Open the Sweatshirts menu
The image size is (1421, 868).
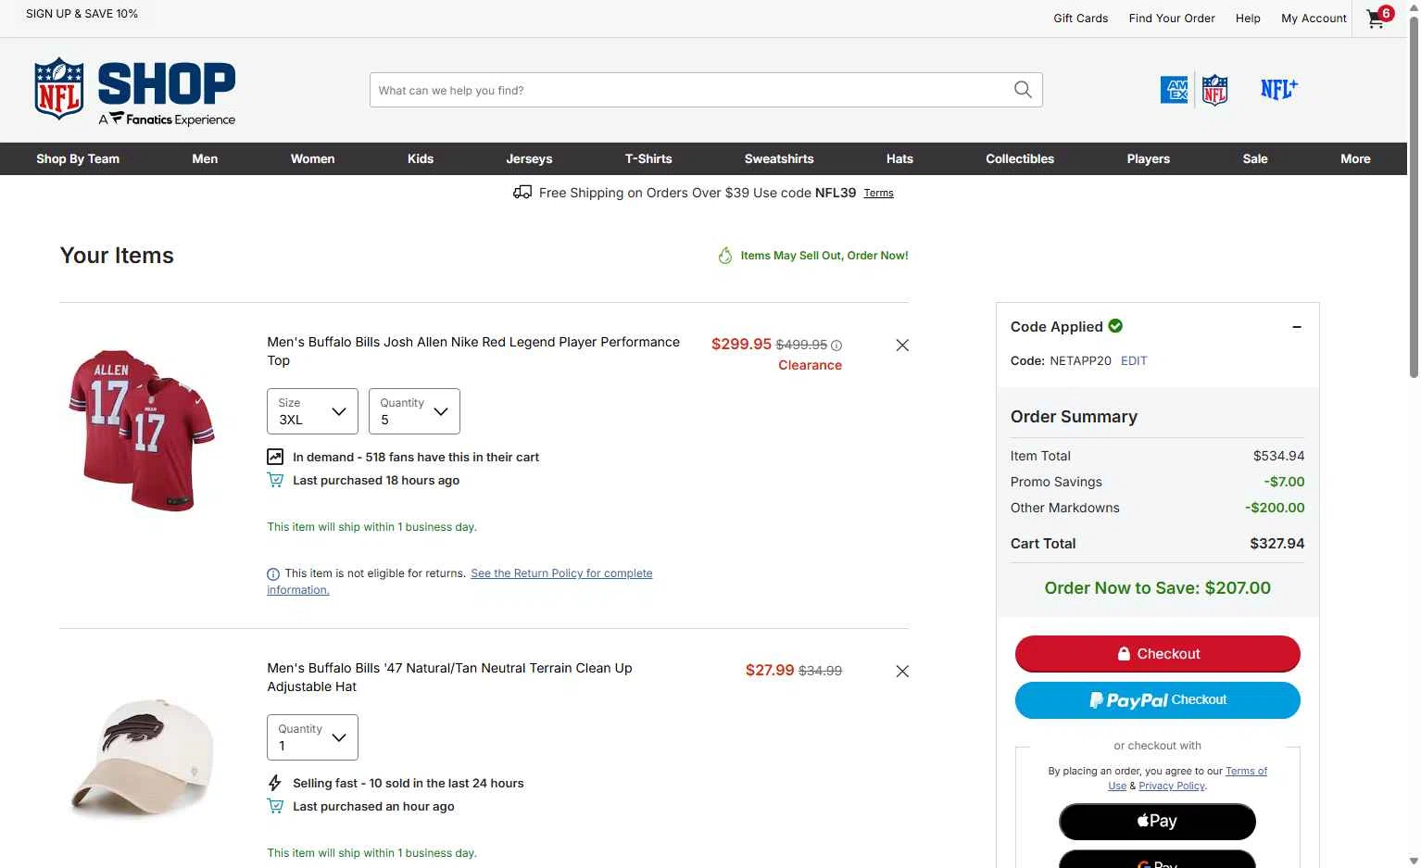pos(779,158)
